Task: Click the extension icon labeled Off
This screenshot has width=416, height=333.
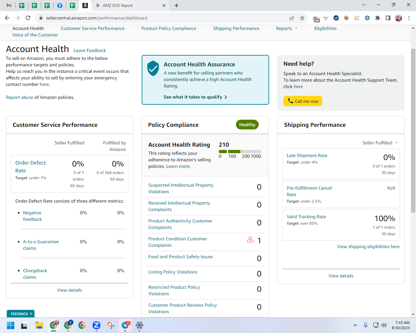Action: (316, 18)
